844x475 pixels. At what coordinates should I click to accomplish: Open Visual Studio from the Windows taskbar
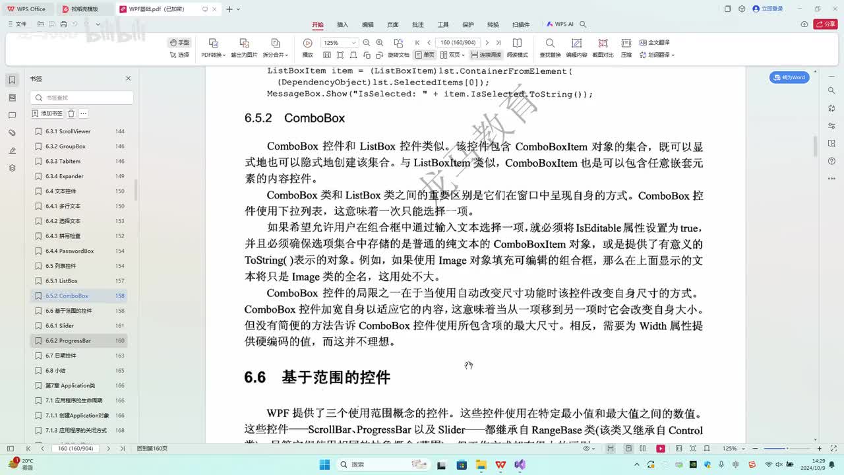(520, 464)
